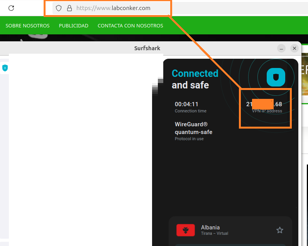The height and width of the screenshot is (246, 308).
Task: Select the Albania Tirana – Virtual location
Action: pyautogui.click(x=230, y=230)
